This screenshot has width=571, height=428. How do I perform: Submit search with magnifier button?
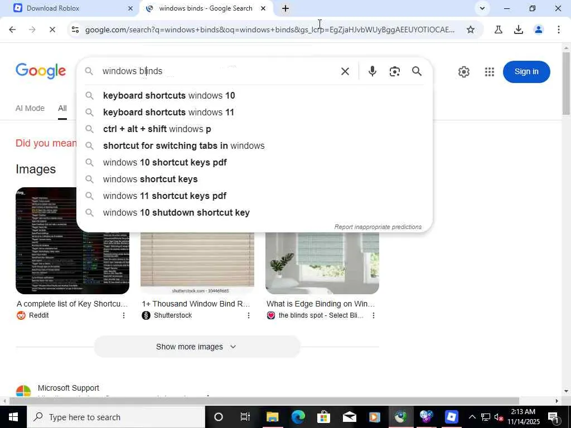click(x=417, y=71)
